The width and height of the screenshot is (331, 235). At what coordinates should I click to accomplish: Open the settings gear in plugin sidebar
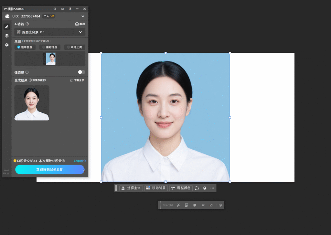(7, 45)
